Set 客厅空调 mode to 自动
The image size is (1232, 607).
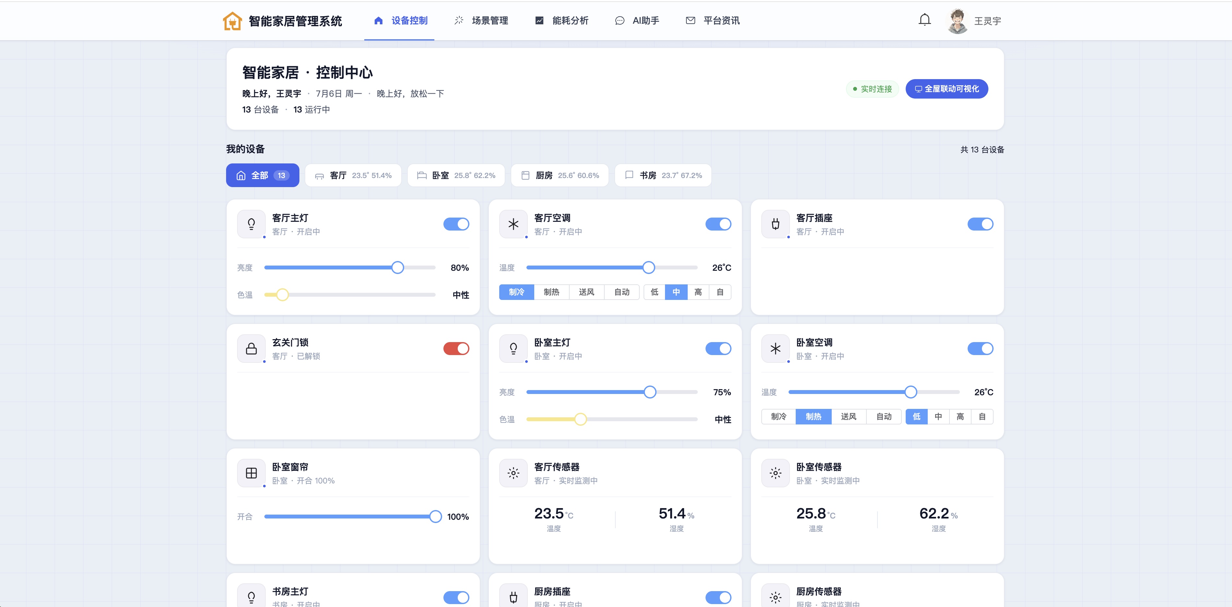[622, 292]
